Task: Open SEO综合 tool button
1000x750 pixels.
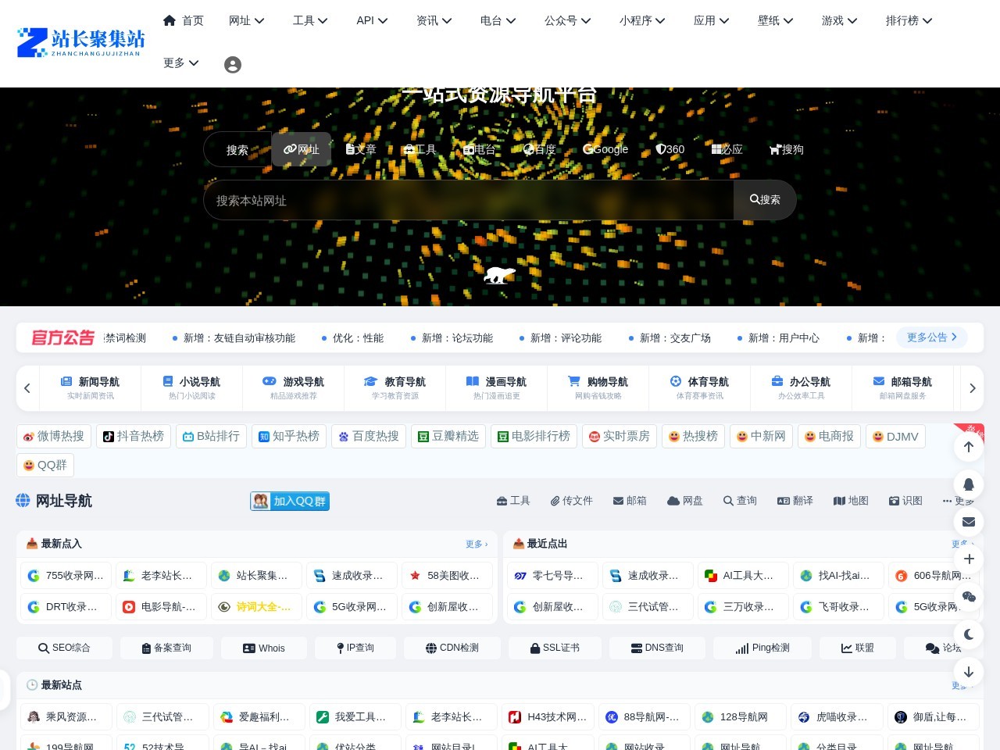Action: pos(65,648)
